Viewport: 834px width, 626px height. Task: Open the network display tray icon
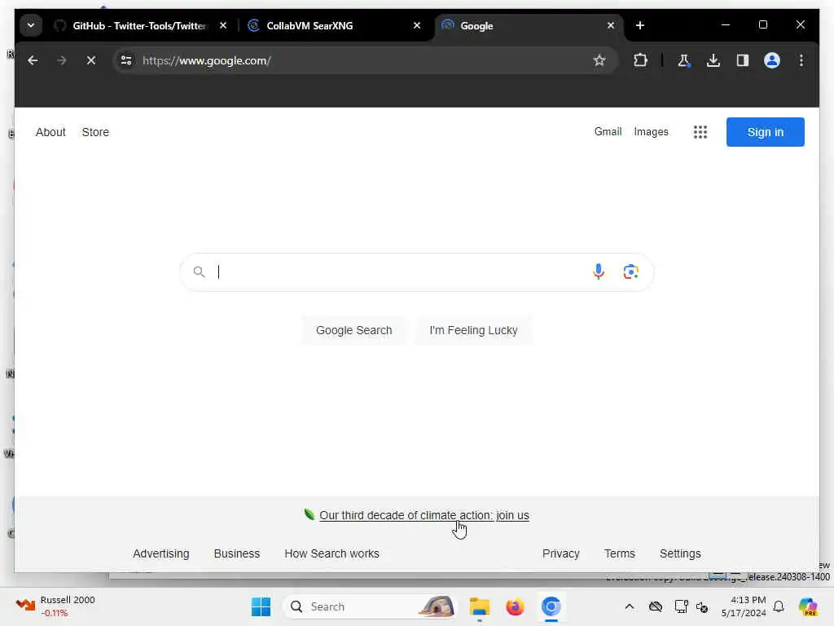point(681,606)
